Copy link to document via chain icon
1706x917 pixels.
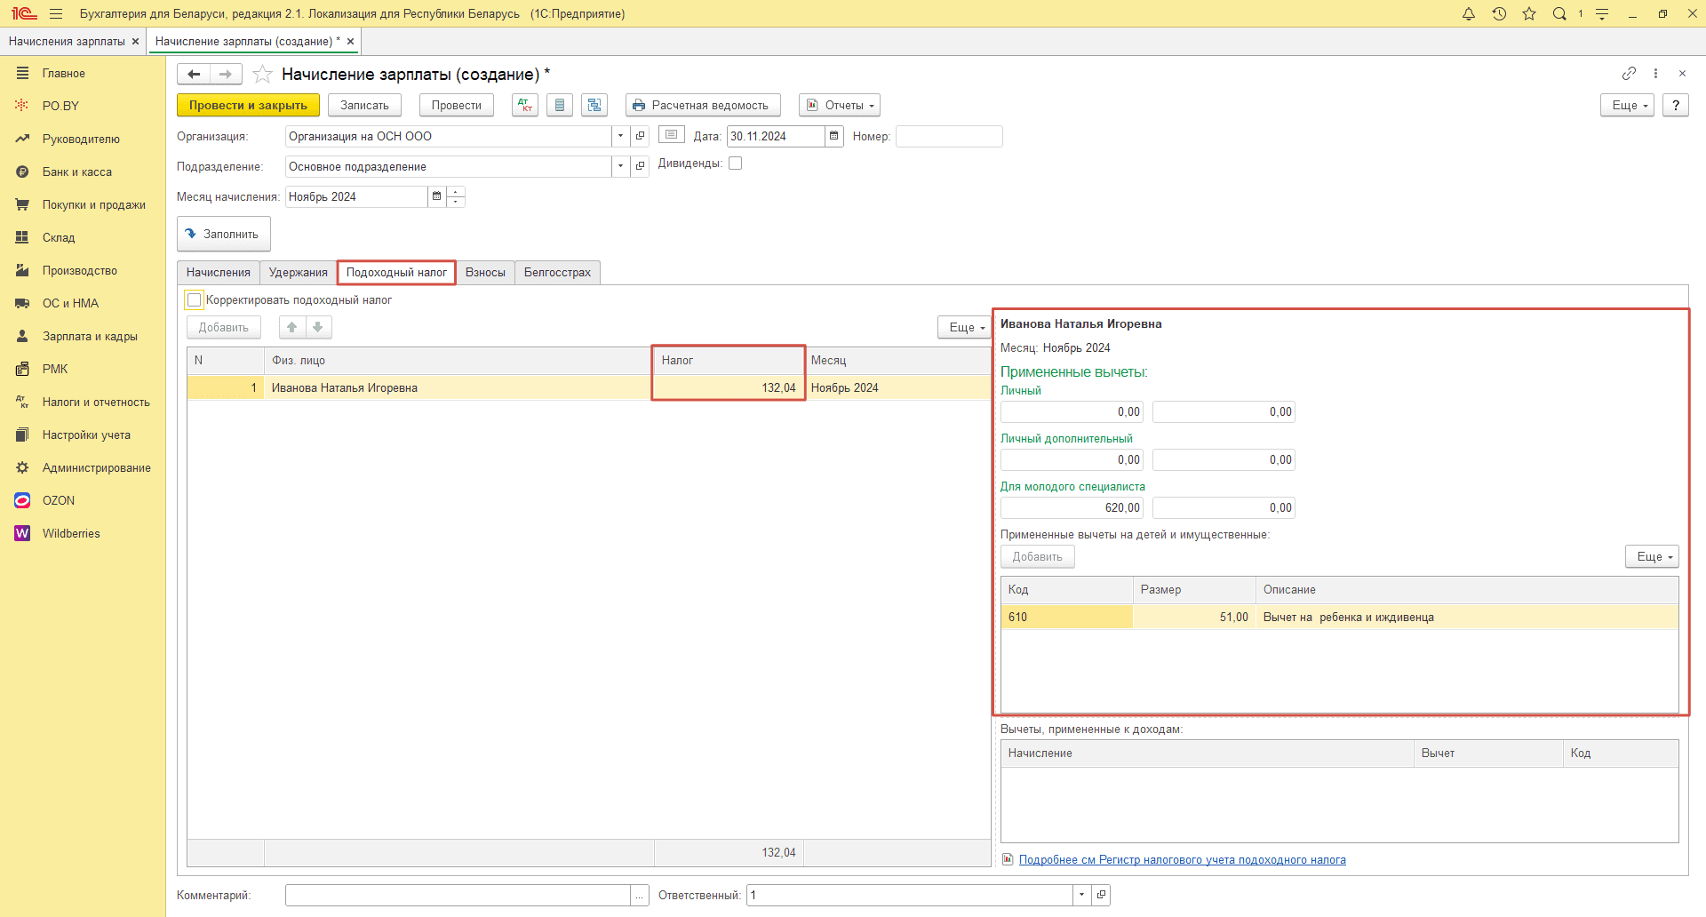1629,74
